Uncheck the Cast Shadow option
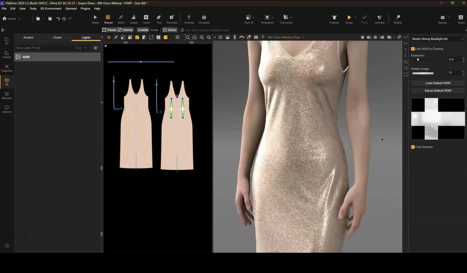Viewport: 467px width, 273px height. pyautogui.click(x=413, y=147)
